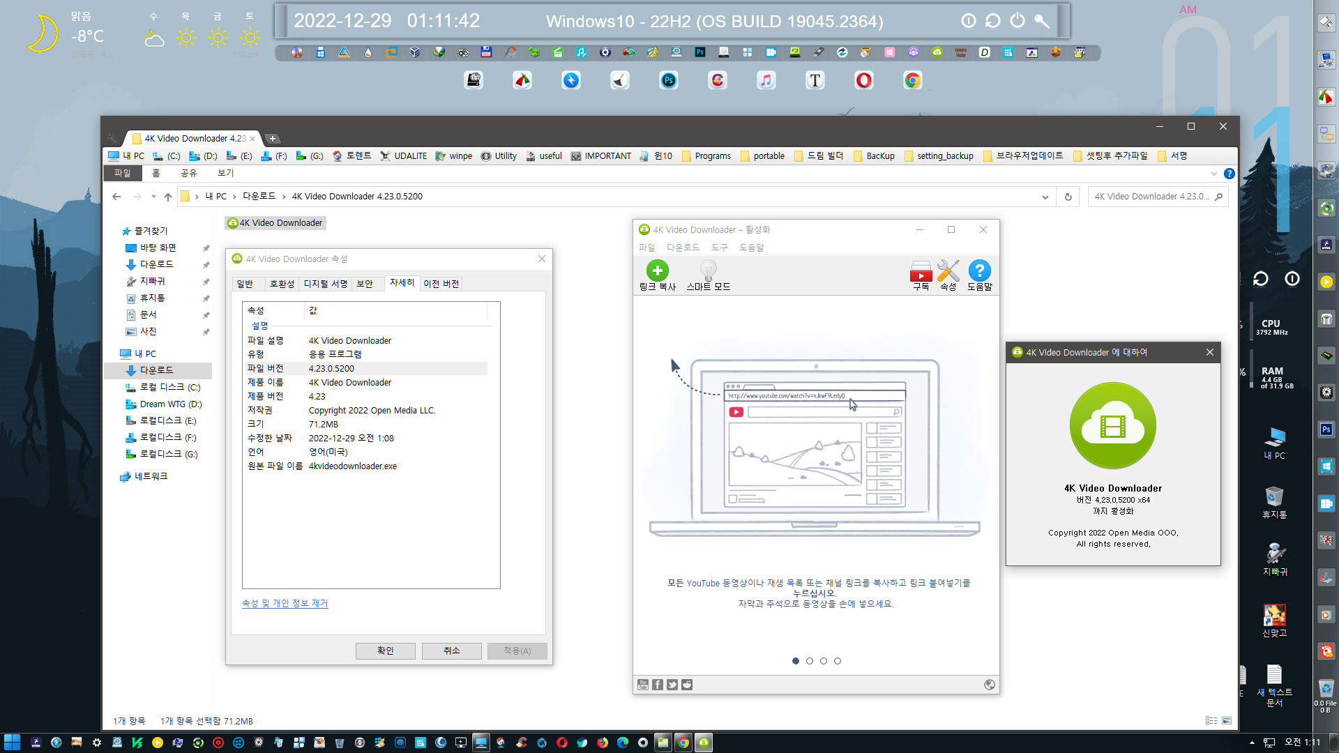Click the first carousel dot indicator
This screenshot has height=753, width=1339.
[794, 661]
